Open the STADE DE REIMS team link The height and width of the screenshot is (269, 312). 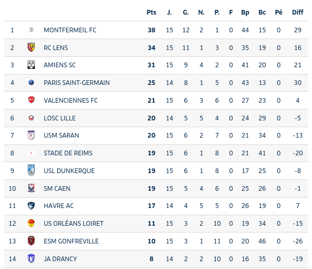tap(68, 153)
